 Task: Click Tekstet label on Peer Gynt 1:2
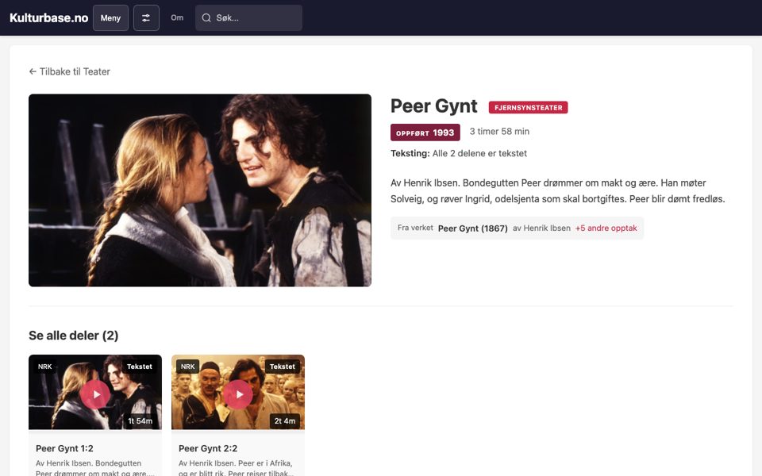tap(140, 367)
